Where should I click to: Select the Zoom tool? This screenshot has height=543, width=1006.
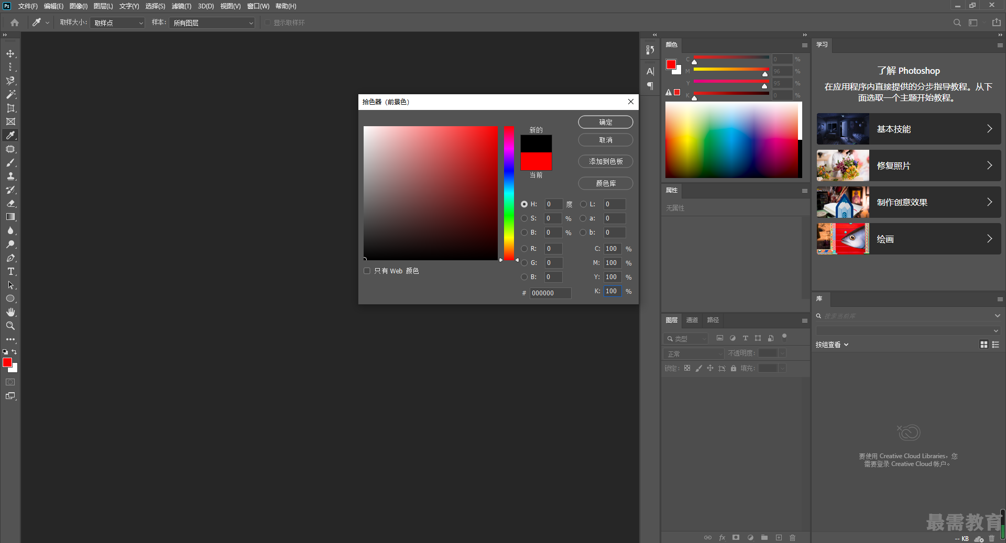pos(10,326)
